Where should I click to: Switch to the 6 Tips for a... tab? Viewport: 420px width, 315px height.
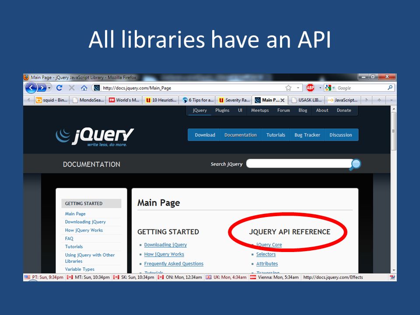[x=198, y=100]
